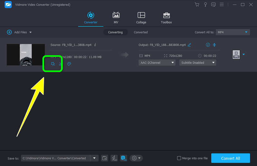Image resolution: width=257 pixels, height=166 pixels.
Task: Toggle the lightning high-speed conversion button
Action: click(x=114, y=158)
